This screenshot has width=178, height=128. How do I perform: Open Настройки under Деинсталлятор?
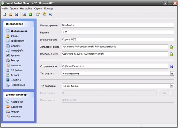pyautogui.click(x=15, y=102)
